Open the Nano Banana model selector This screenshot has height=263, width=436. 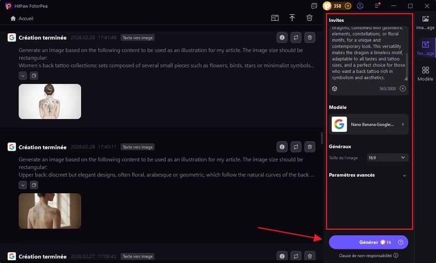[x=368, y=124]
